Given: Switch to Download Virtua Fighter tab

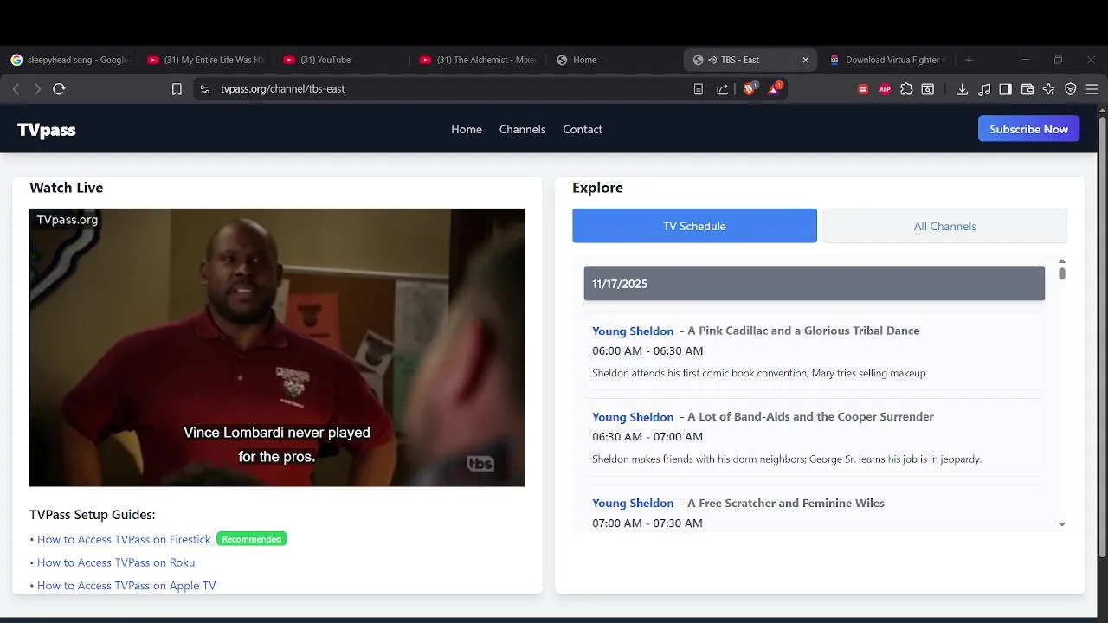Looking at the screenshot, I should click(x=887, y=60).
